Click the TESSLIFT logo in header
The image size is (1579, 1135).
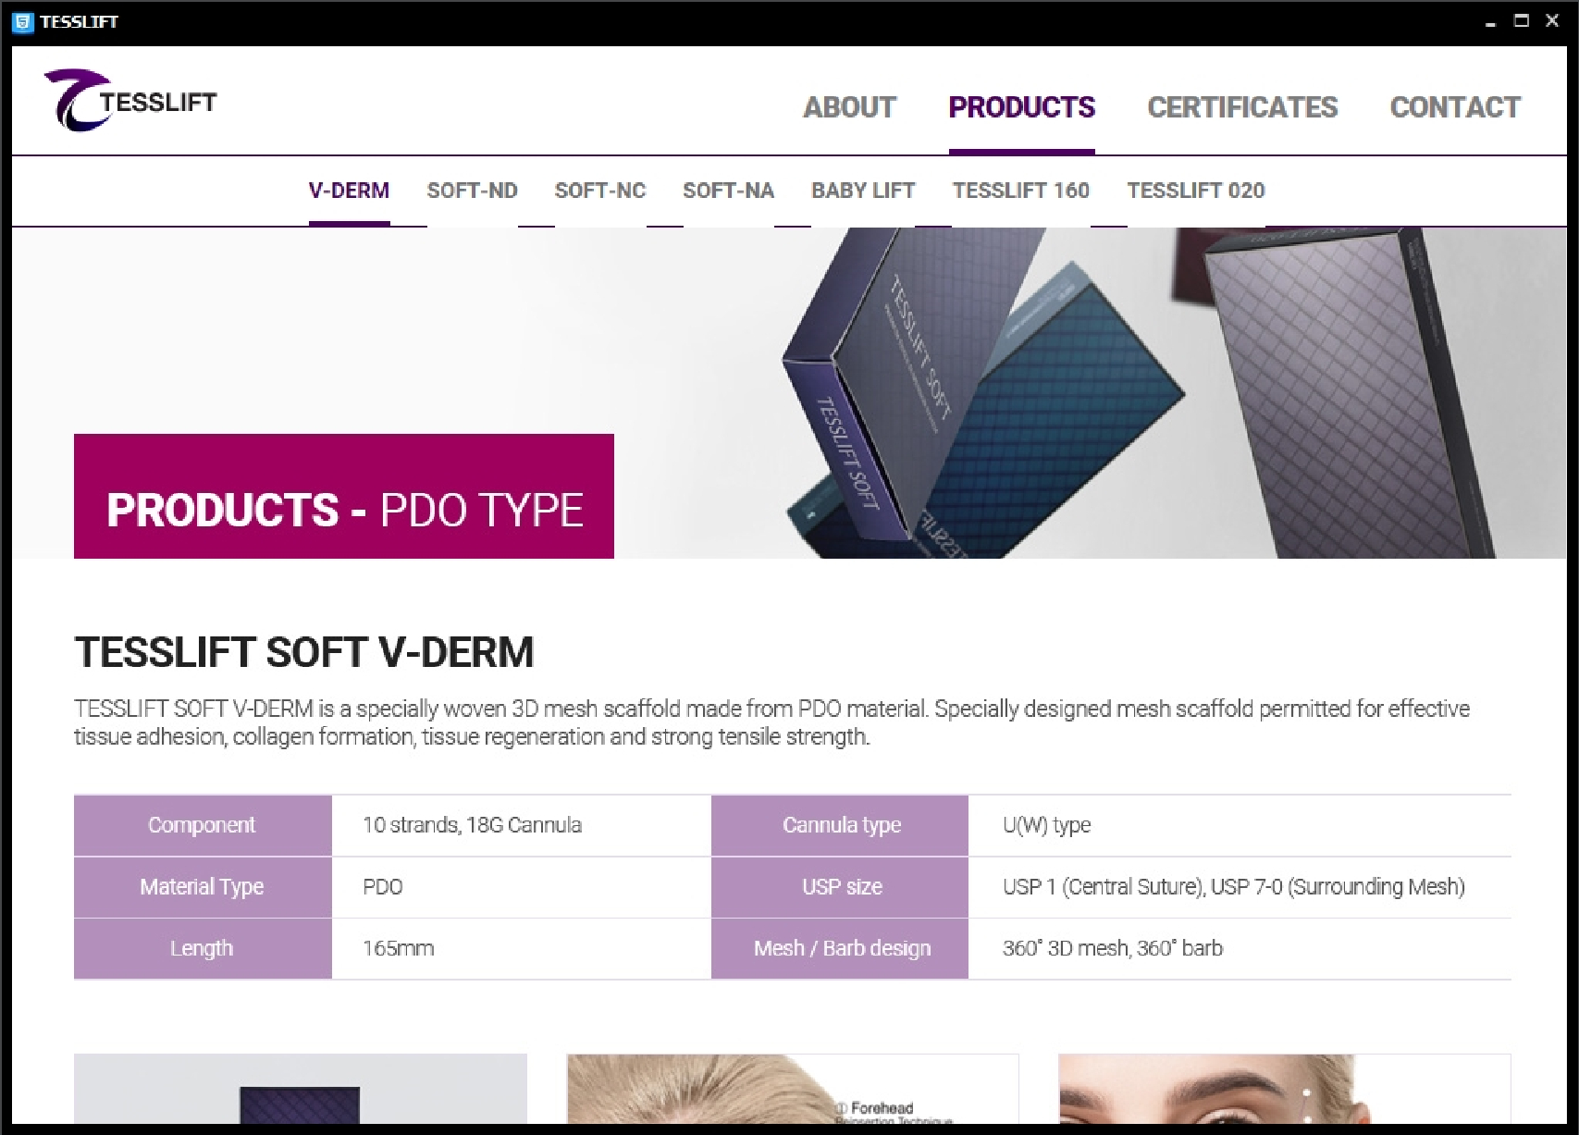(x=130, y=100)
